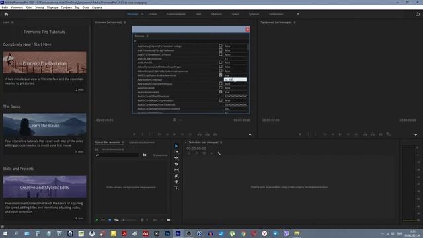
Task: Click the Console search field
Action: tap(191, 41)
